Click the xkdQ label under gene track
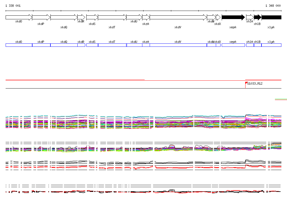Image resolution: width=287 pixels, height=200 pixels. [64, 27]
